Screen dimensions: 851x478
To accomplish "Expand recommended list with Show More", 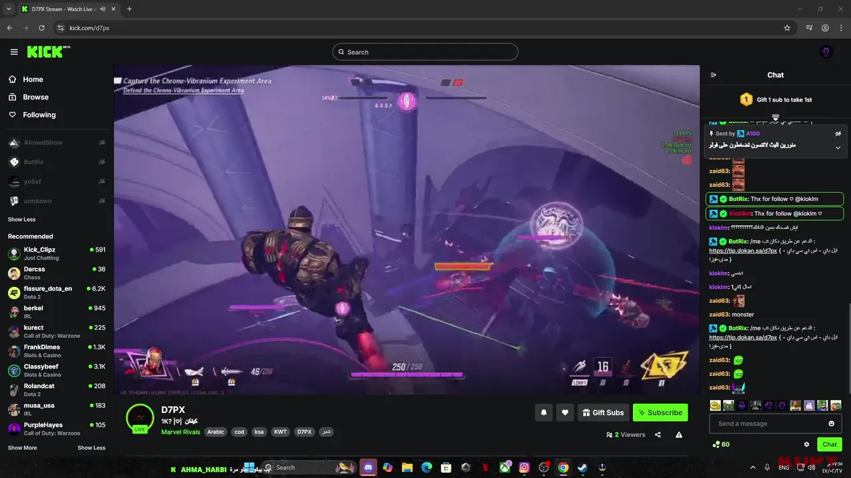I will (23, 447).
